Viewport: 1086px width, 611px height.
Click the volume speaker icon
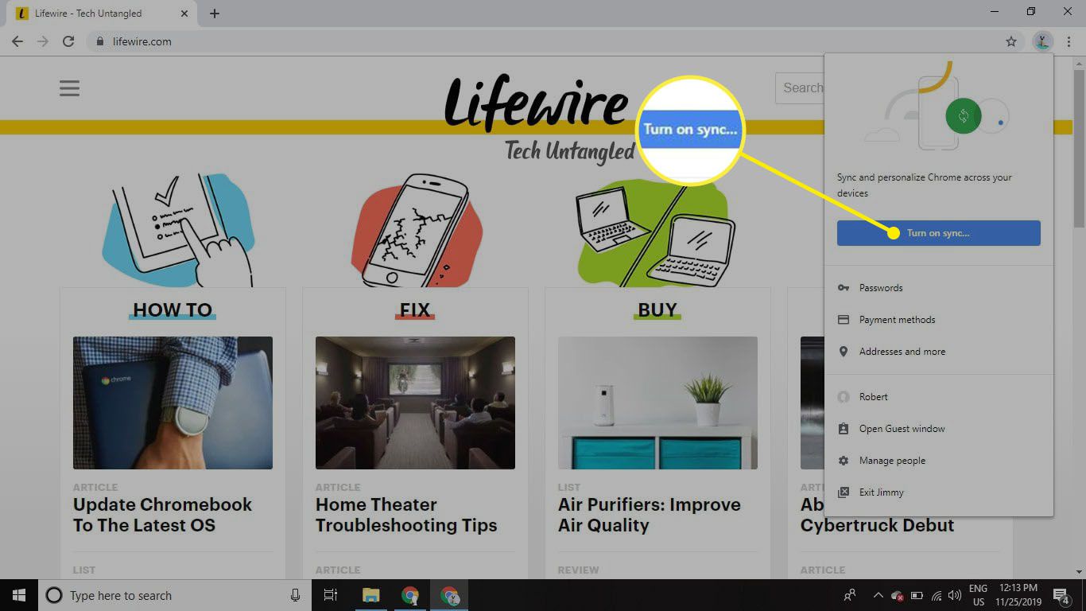click(954, 595)
